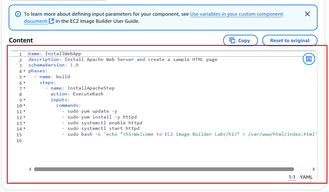
Task: Collapse the 'inputs:' block on line 9
Action: [x=24, y=100]
